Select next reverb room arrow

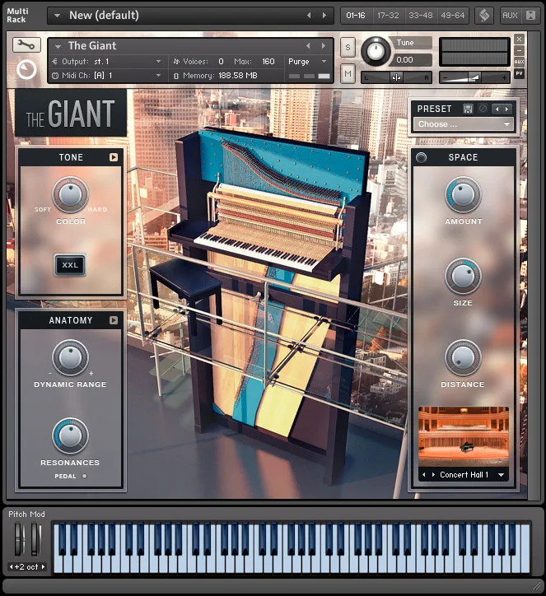(x=433, y=474)
